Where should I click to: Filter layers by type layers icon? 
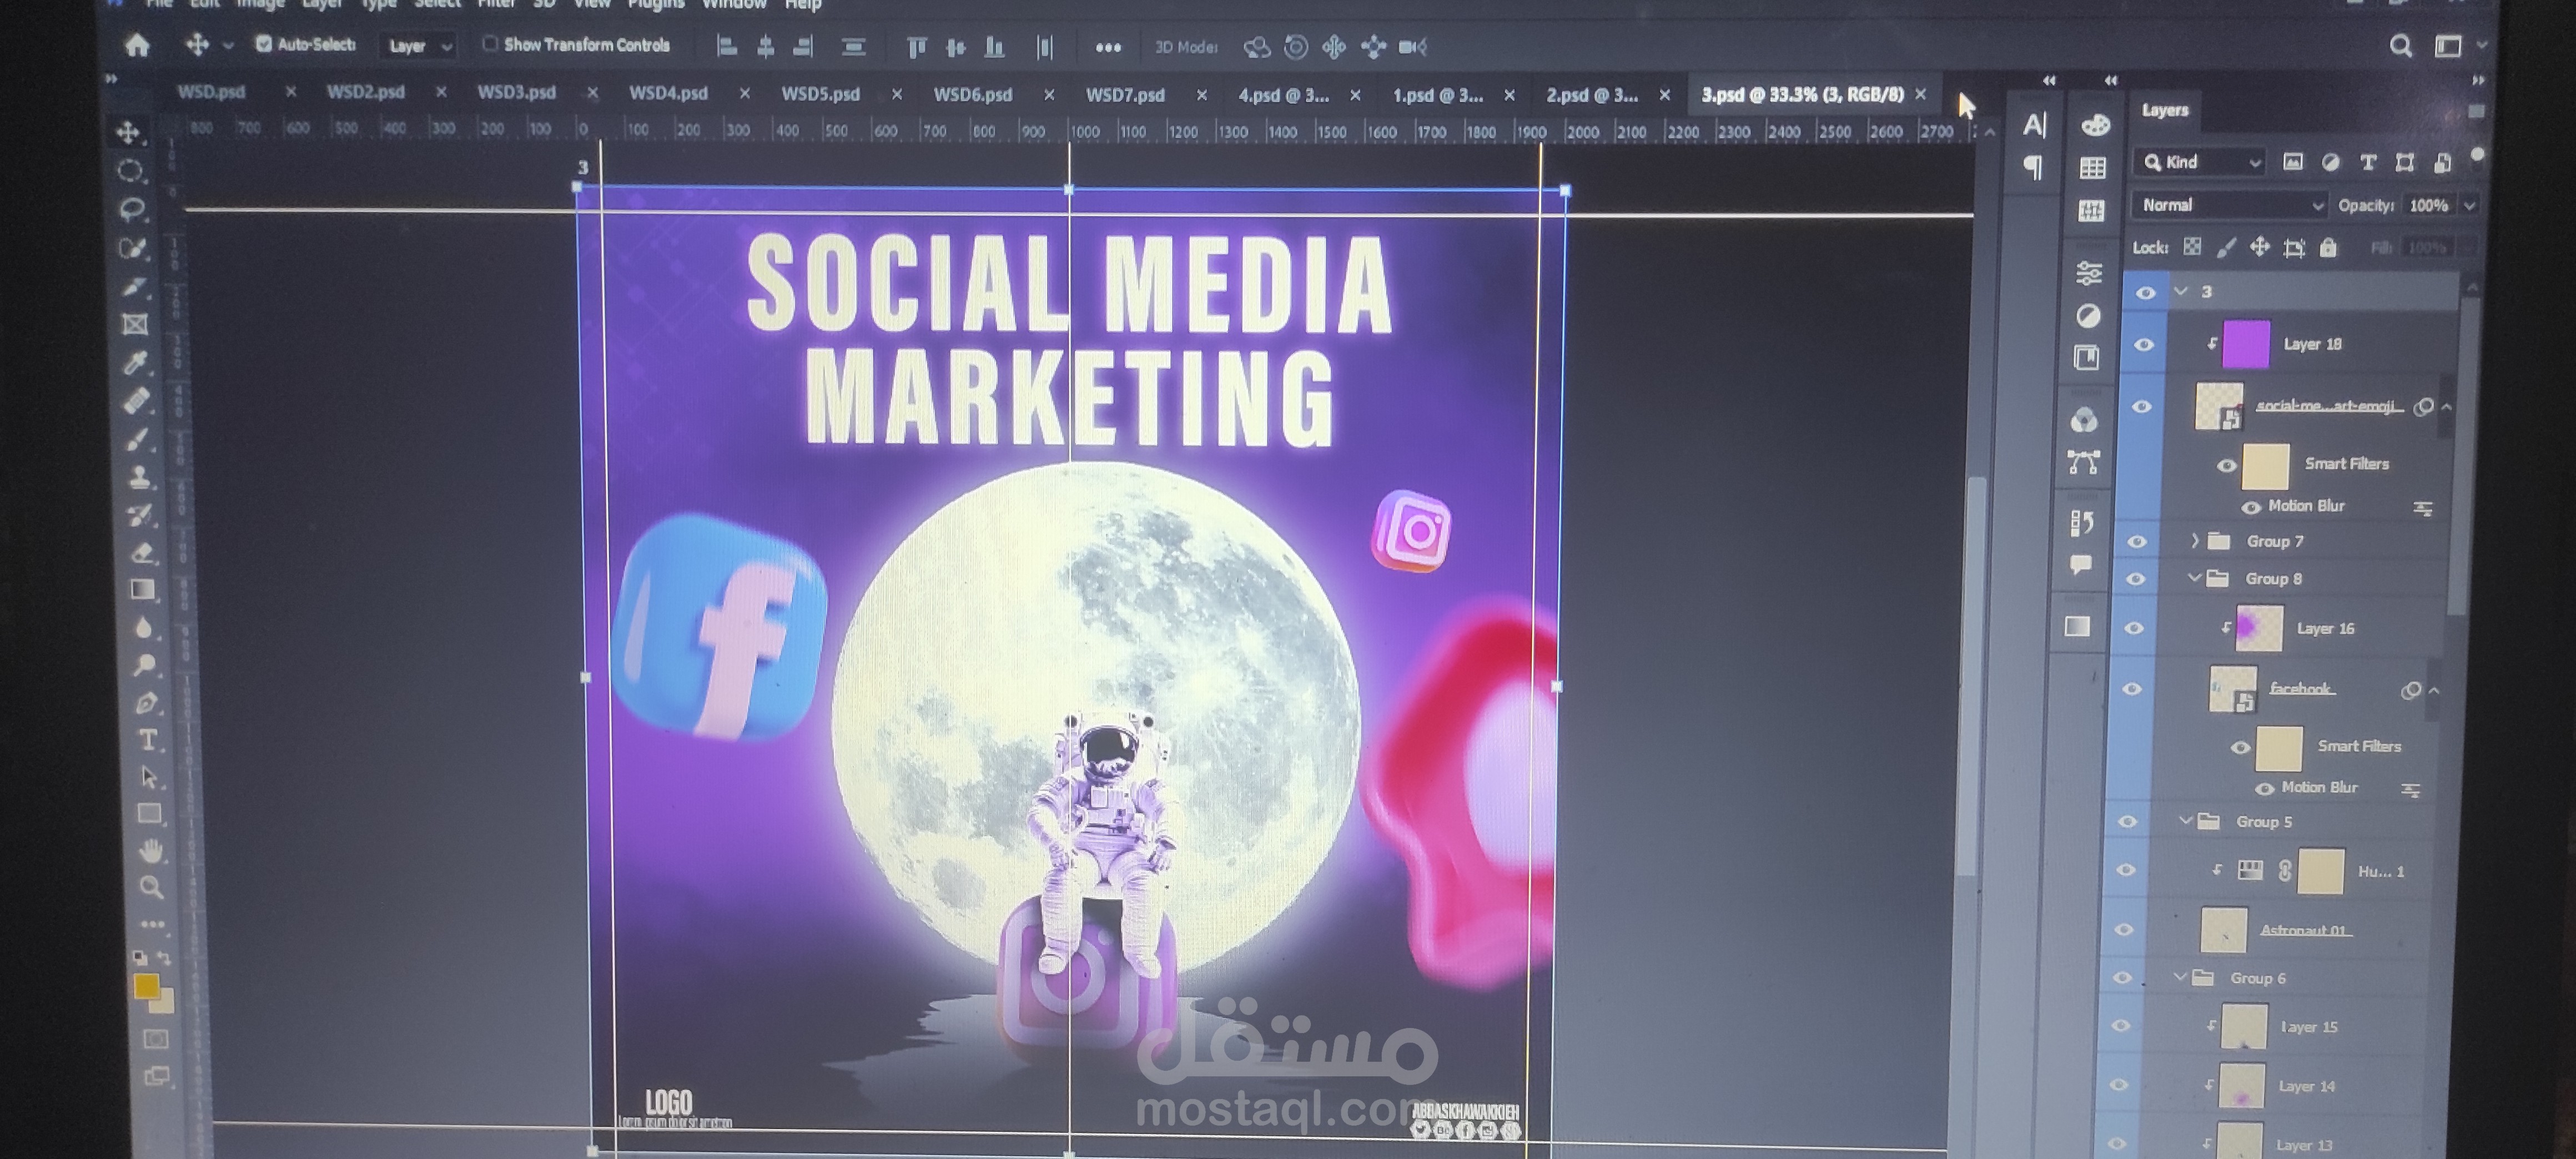[x=2368, y=163]
